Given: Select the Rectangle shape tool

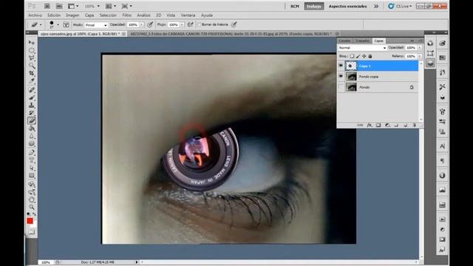Looking at the screenshot, I should [31, 176].
